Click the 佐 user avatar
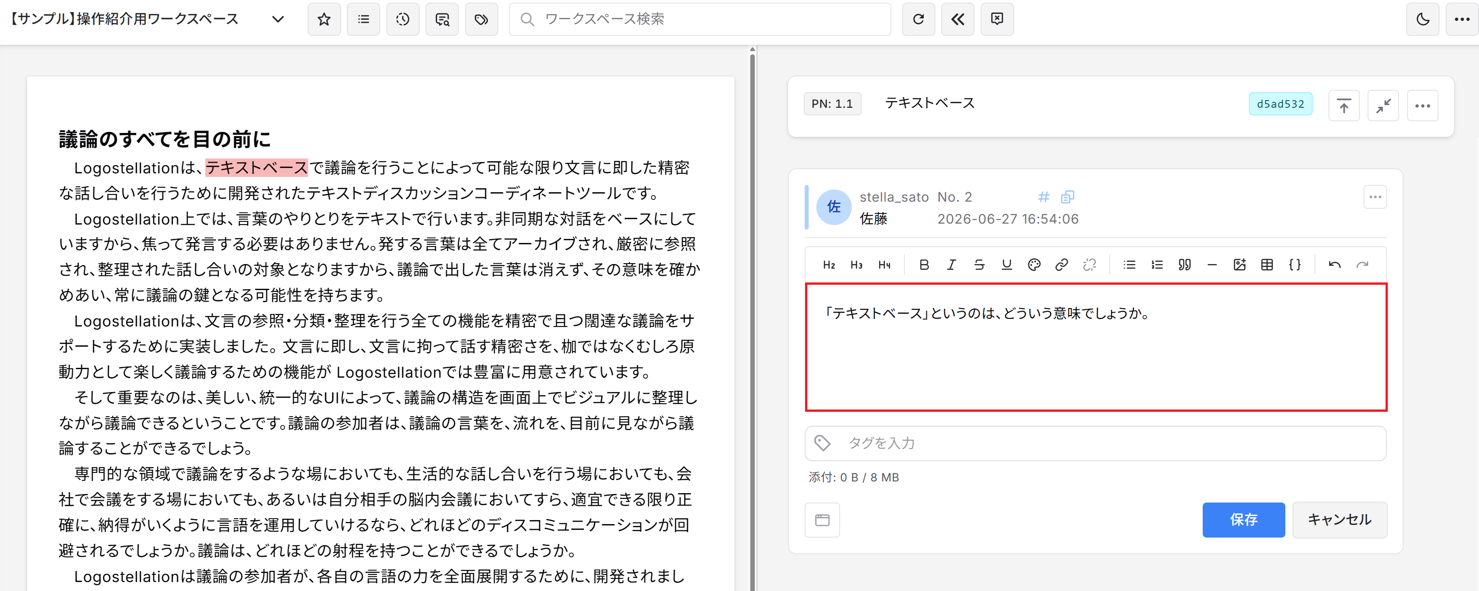This screenshot has height=591, width=1479. (834, 207)
